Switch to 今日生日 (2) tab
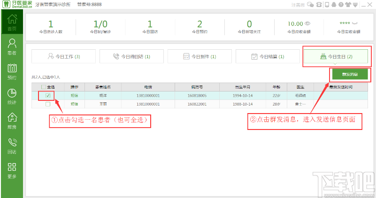Viewport: 376px width, 198px height. coord(336,57)
